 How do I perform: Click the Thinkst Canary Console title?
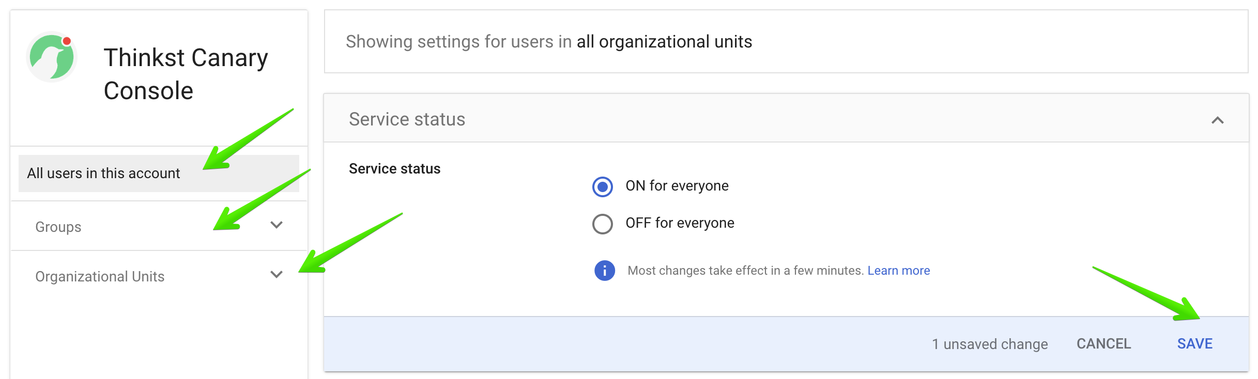coord(186,74)
